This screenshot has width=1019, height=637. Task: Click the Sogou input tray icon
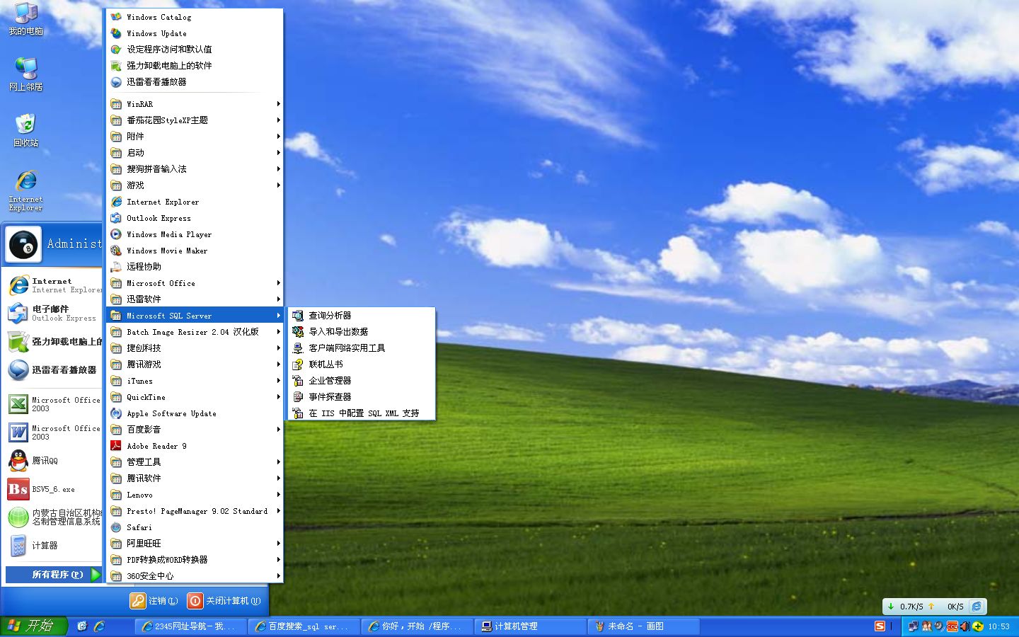[880, 626]
